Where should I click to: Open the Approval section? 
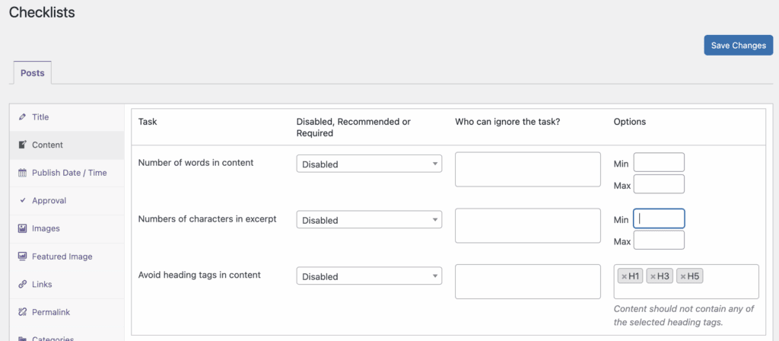[x=67, y=201]
